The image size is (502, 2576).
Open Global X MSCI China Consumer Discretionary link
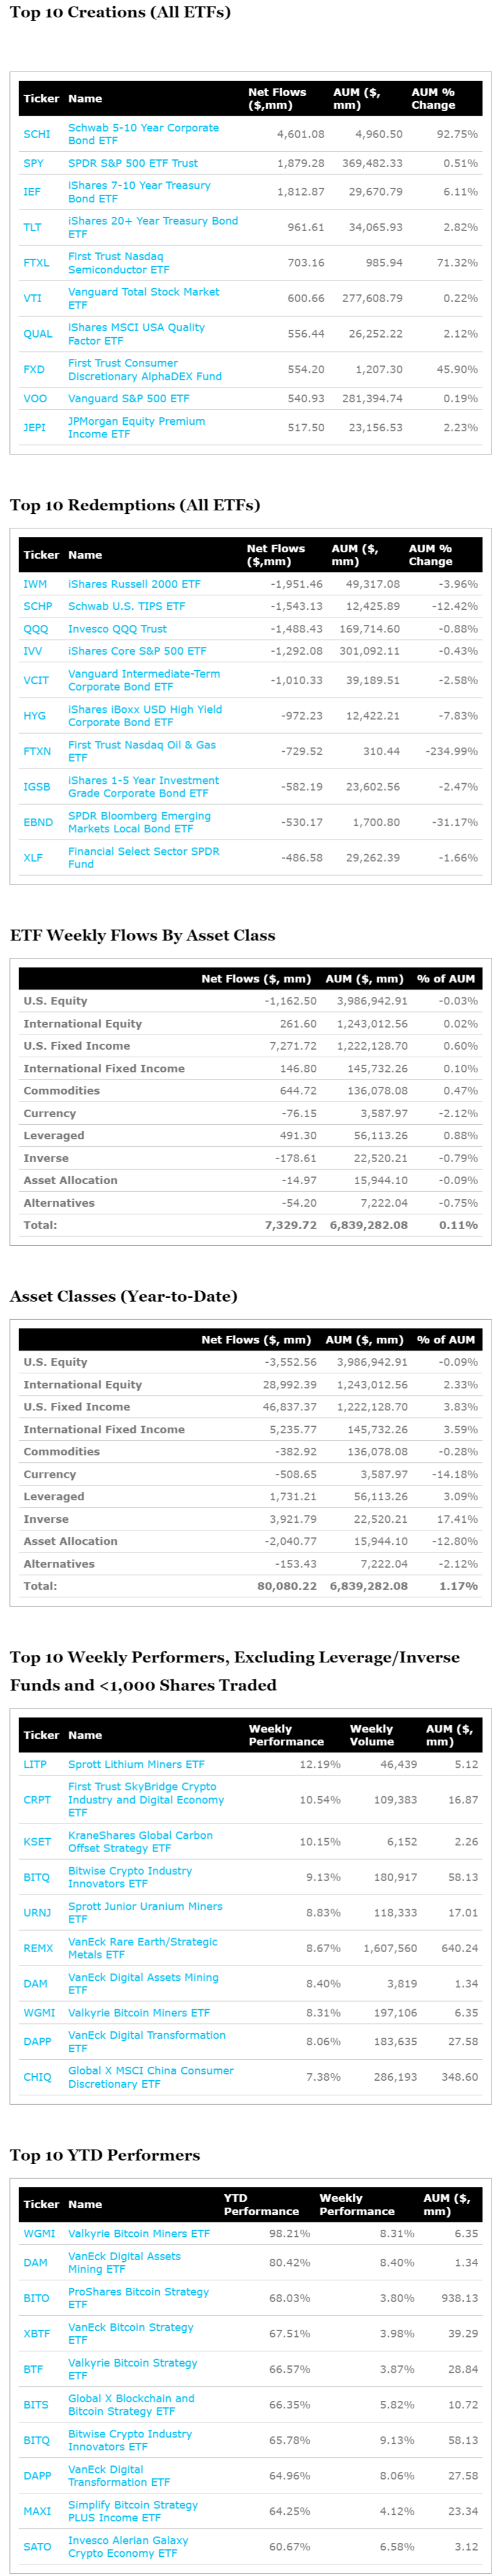point(150,2077)
